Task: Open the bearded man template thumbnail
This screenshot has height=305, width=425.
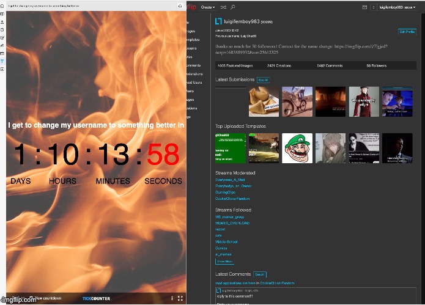Action: click(364, 148)
